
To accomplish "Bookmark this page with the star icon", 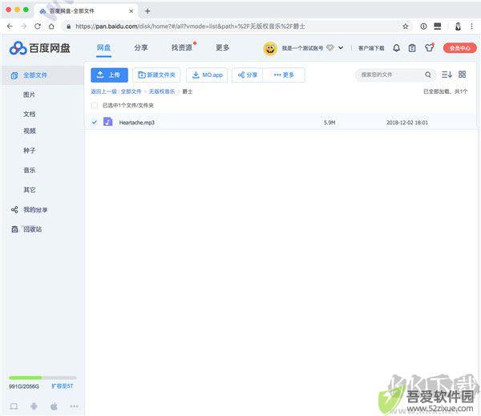I will pyautogui.click(x=405, y=26).
